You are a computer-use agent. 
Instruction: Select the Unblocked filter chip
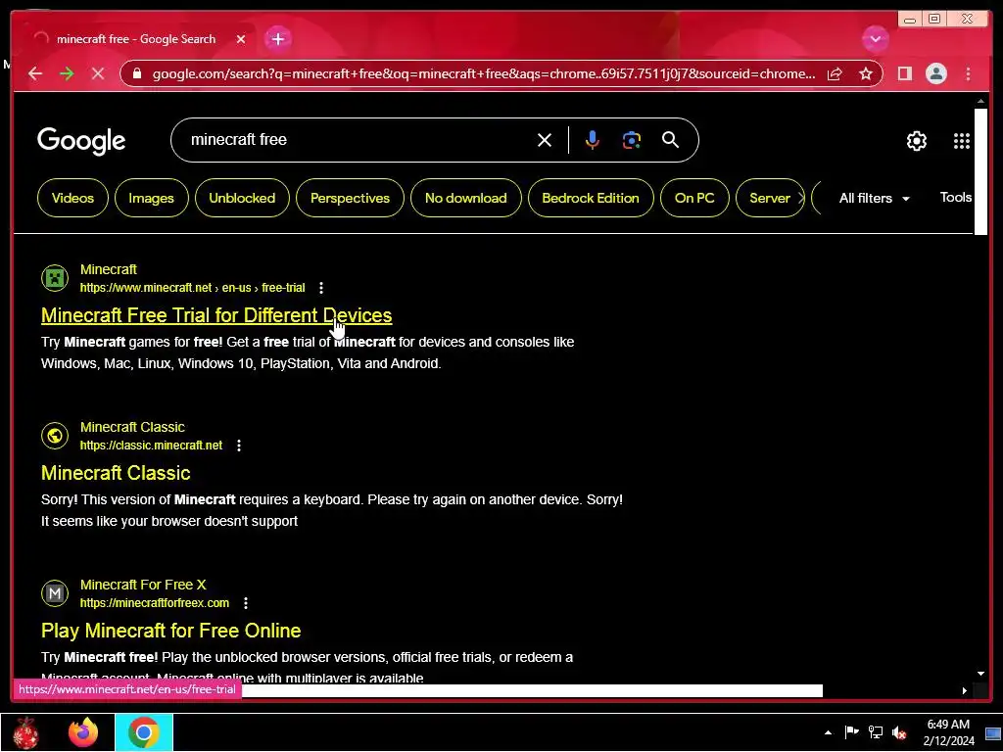click(x=242, y=198)
